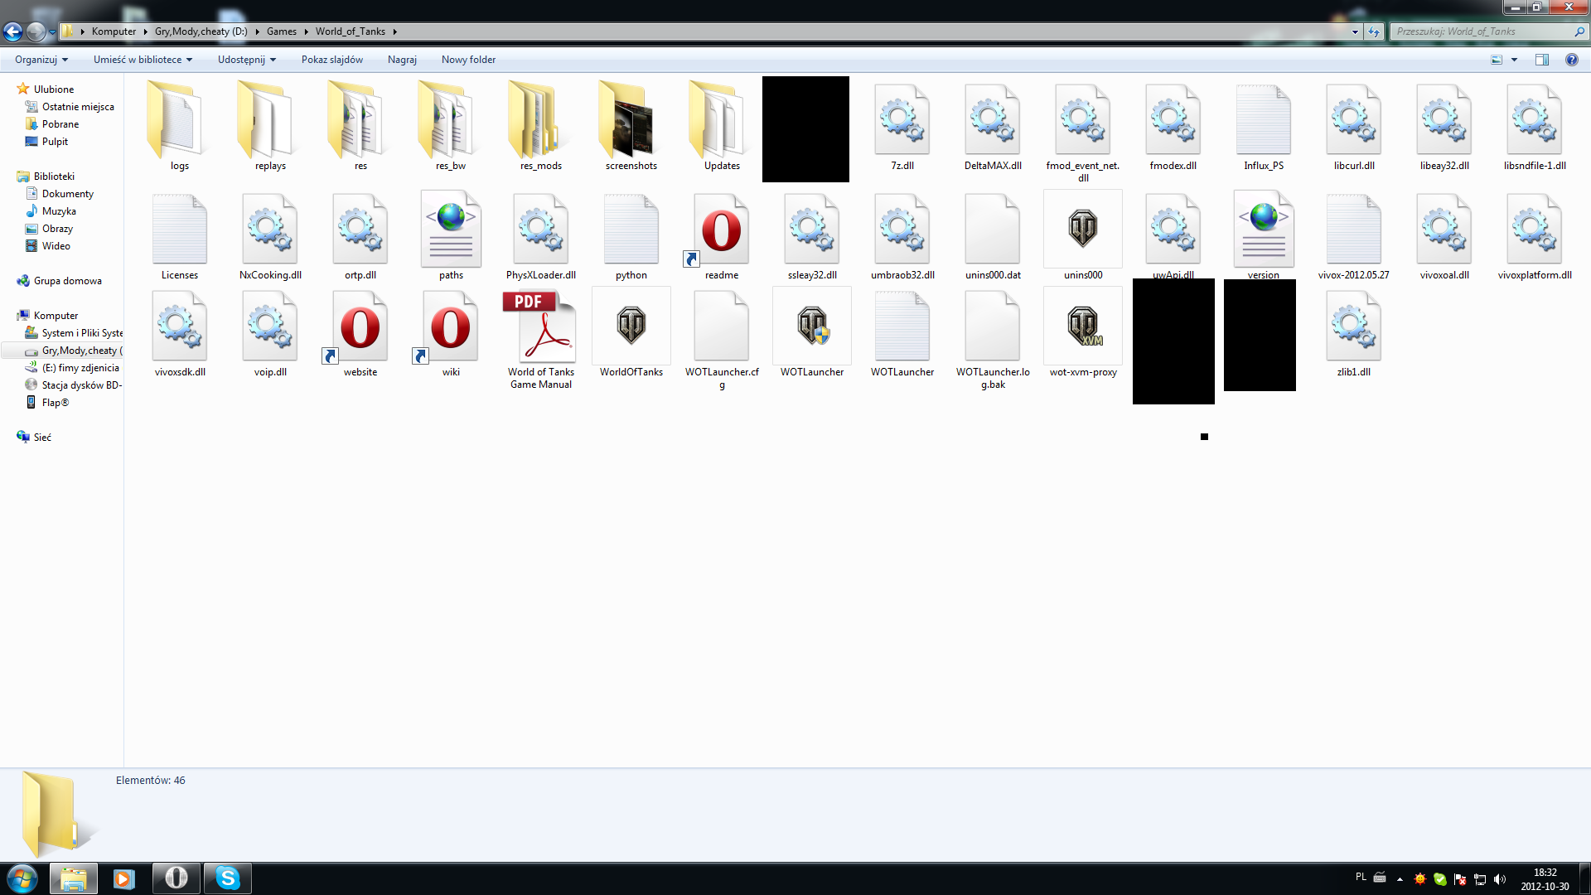1591x895 pixels.
Task: Select the vivoxplatform.dll file
Action: click(x=1535, y=235)
